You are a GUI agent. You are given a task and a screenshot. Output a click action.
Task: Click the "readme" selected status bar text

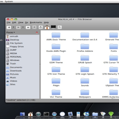[x=21, y=100]
